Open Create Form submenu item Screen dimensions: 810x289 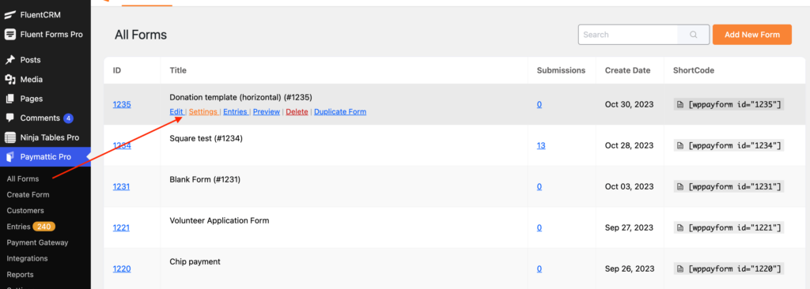pos(28,194)
